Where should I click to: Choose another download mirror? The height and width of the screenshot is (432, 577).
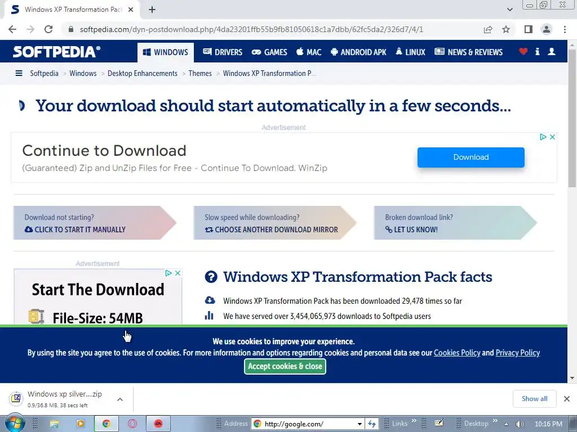271,229
